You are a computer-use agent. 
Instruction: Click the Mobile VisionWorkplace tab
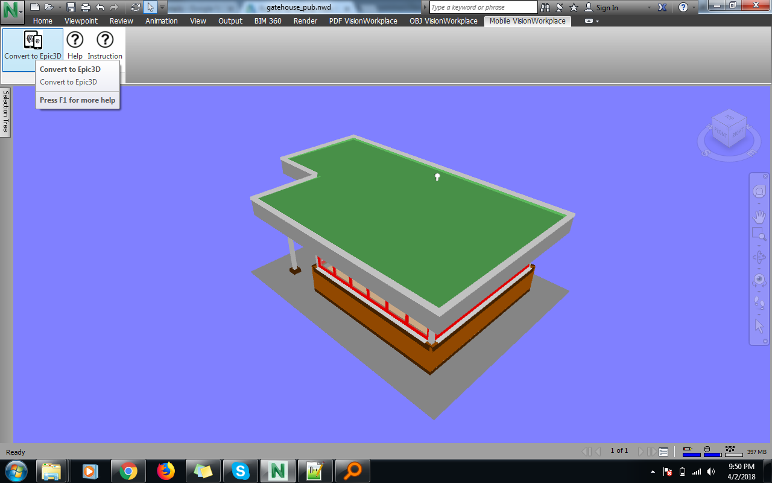tap(528, 21)
